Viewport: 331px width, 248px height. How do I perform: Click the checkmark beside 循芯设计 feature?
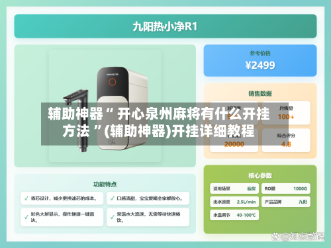click(x=26, y=198)
